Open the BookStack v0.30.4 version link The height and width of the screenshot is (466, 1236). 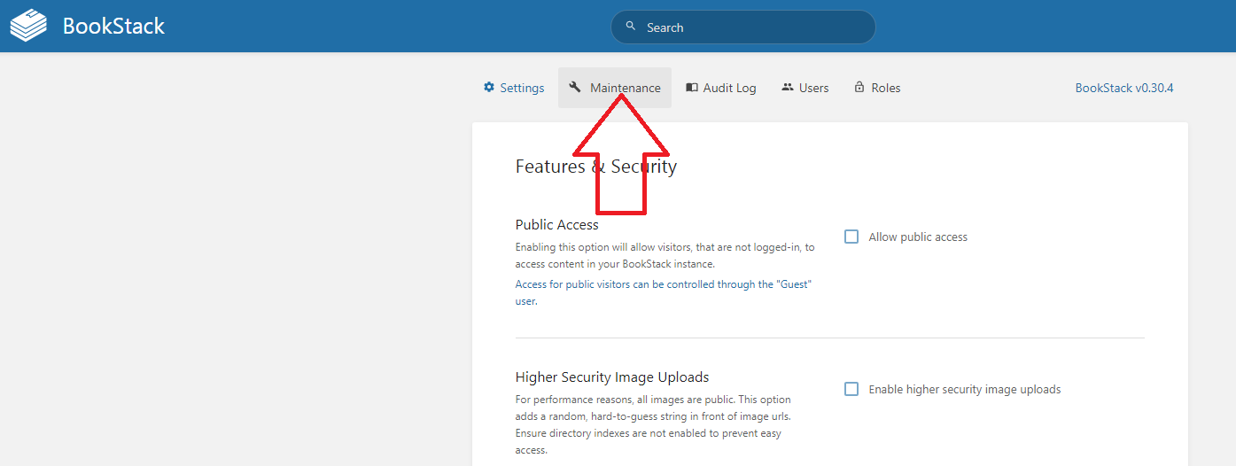point(1123,88)
